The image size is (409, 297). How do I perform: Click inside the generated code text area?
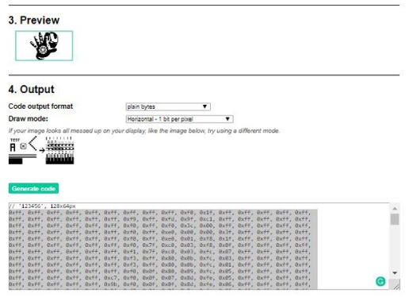(199, 246)
